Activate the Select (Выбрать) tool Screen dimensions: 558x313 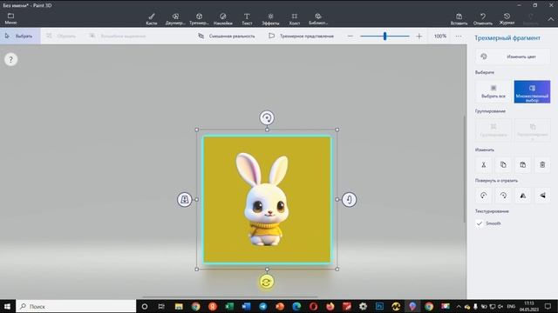point(20,36)
